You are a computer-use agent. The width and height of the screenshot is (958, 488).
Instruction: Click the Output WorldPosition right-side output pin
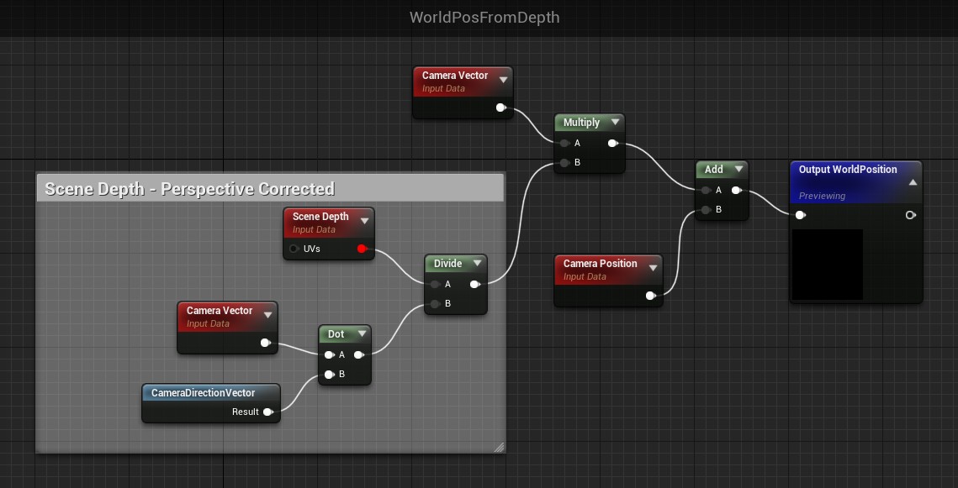click(910, 215)
